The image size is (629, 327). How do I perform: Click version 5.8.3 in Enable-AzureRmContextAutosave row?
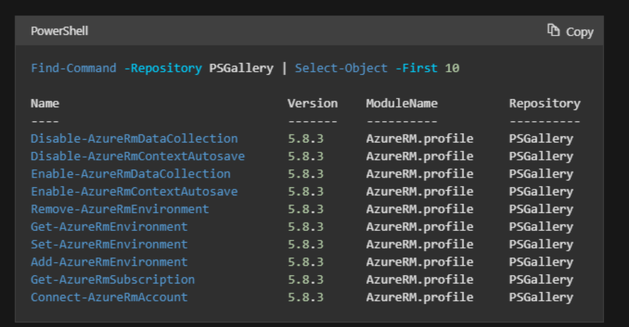point(306,191)
